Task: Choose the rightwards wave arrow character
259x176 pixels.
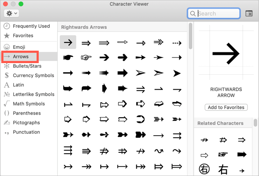Action: [x=177, y=151]
